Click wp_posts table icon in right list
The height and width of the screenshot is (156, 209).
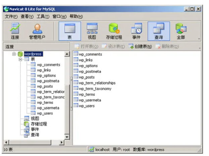76,77
